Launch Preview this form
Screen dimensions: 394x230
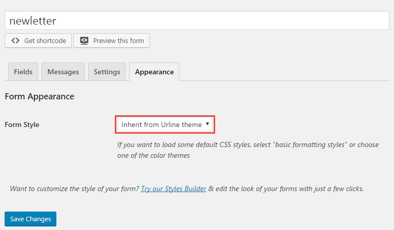(111, 40)
